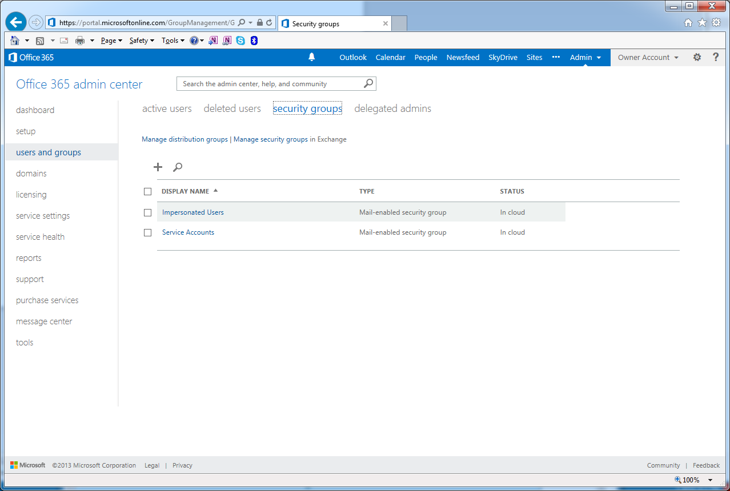The image size is (730, 491).
Task: Switch to the active users tab
Action: point(167,108)
